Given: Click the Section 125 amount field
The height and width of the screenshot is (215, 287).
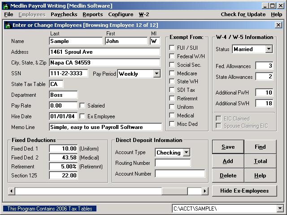Looking at the screenshot, I should [63, 175].
